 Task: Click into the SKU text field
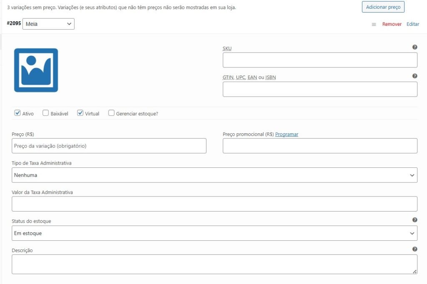[x=320, y=60]
